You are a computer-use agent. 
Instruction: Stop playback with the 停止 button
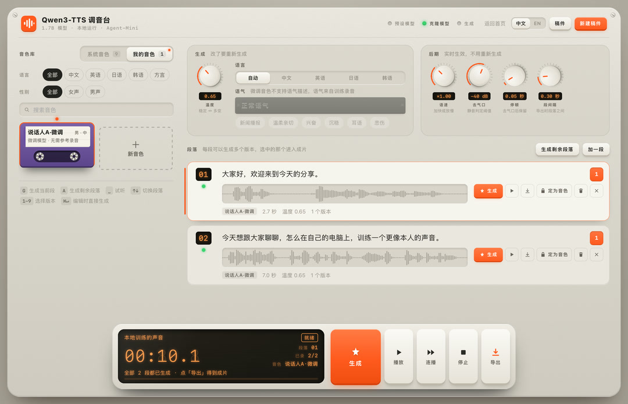click(463, 356)
